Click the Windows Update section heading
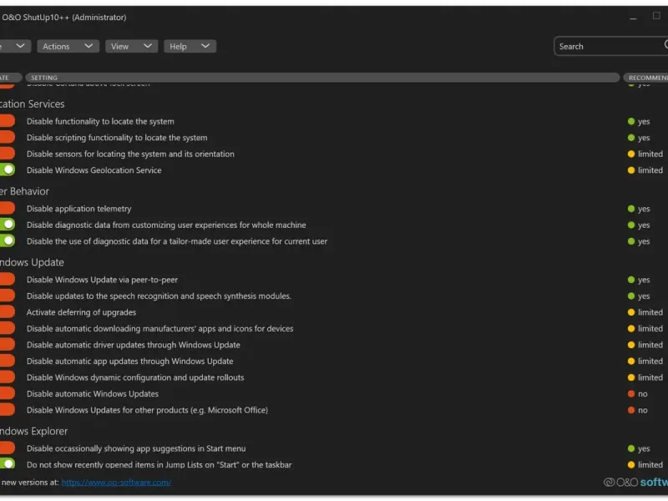668x501 pixels. coord(32,262)
